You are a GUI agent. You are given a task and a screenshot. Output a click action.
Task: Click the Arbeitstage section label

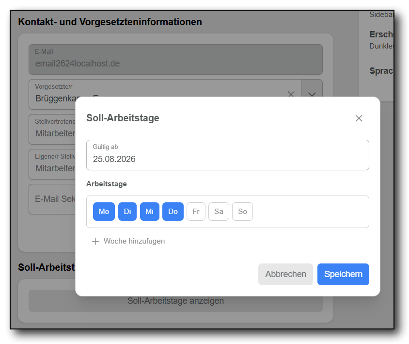pos(107,184)
